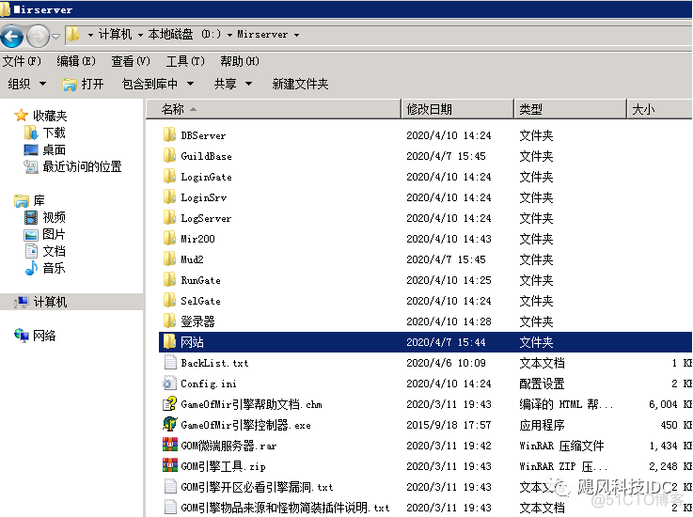Select the Config.ini settings file icon

coord(169,384)
